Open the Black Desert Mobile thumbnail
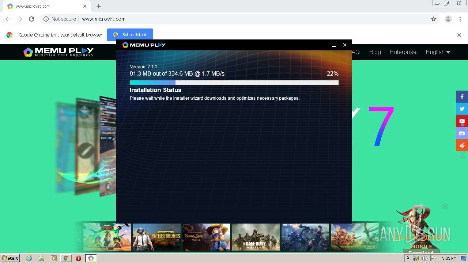Image resolution: width=468 pixels, height=263 pixels. tap(206, 237)
